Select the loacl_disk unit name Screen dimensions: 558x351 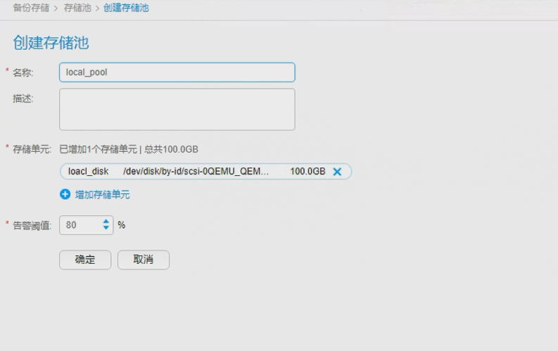coord(88,172)
